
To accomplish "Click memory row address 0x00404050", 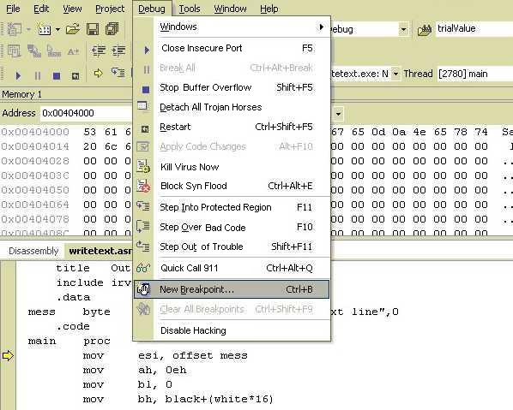I will pyautogui.click(x=35, y=190).
